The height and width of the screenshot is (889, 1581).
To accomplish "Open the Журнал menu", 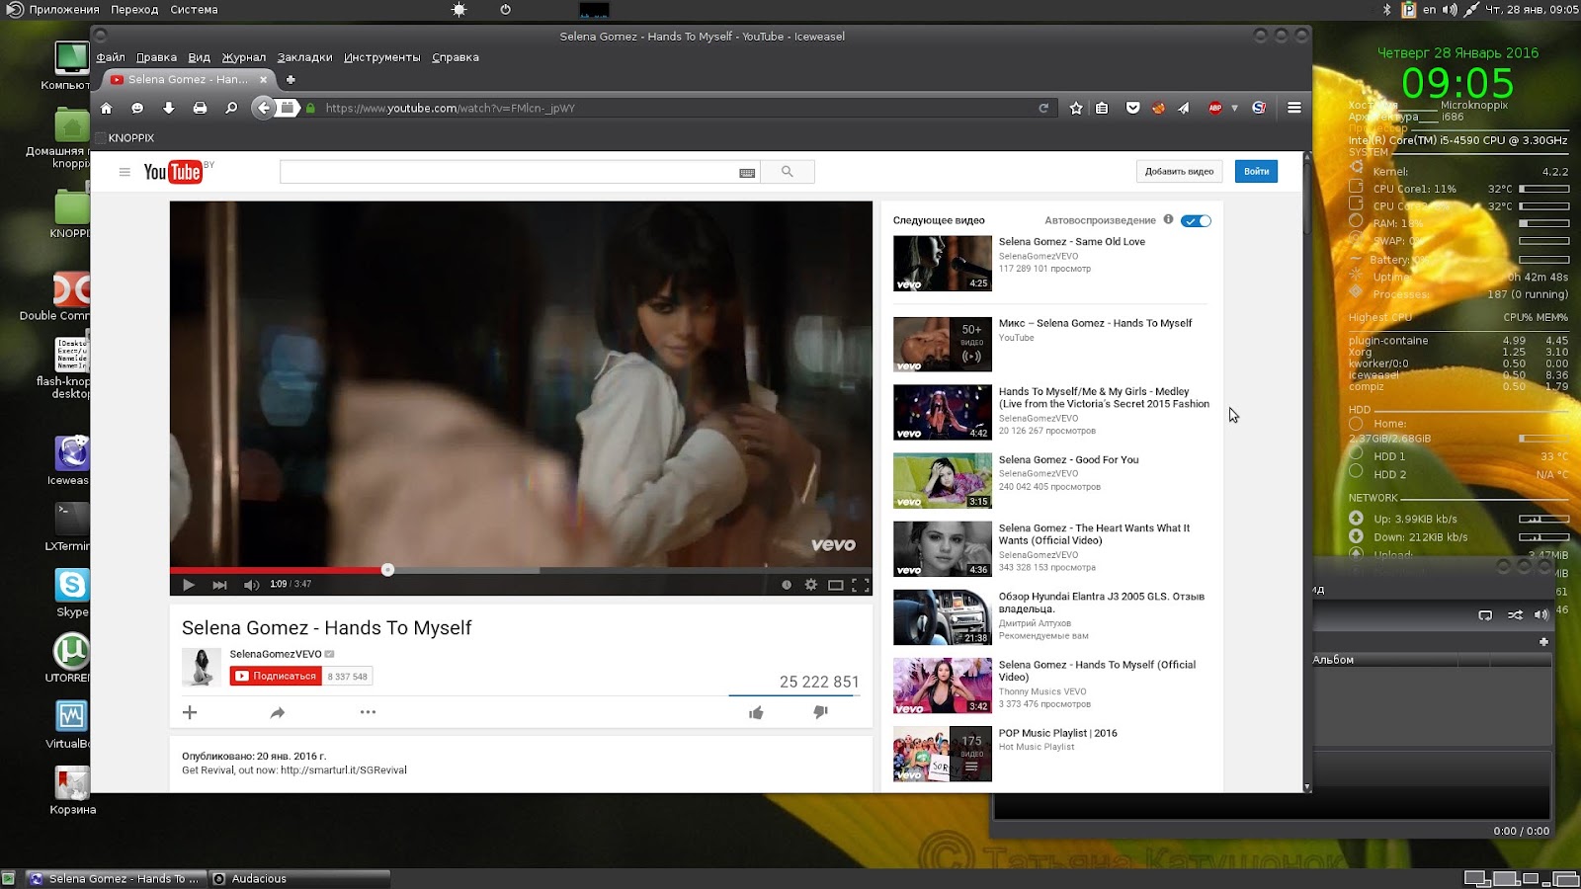I will 244,57.
